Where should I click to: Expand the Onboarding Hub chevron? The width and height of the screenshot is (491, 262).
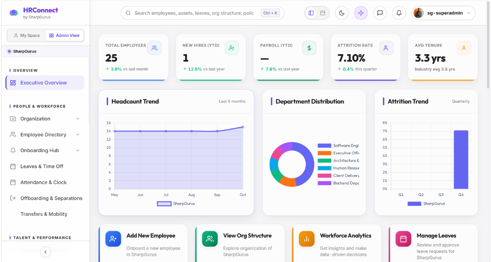click(78, 150)
